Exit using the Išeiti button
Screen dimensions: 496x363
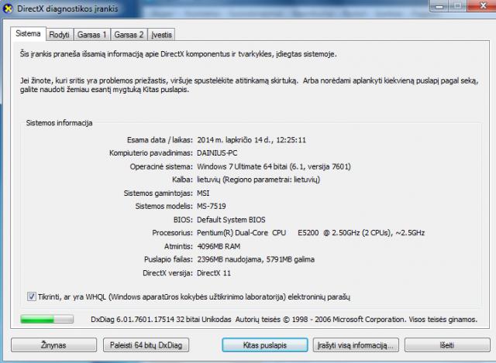click(446, 344)
